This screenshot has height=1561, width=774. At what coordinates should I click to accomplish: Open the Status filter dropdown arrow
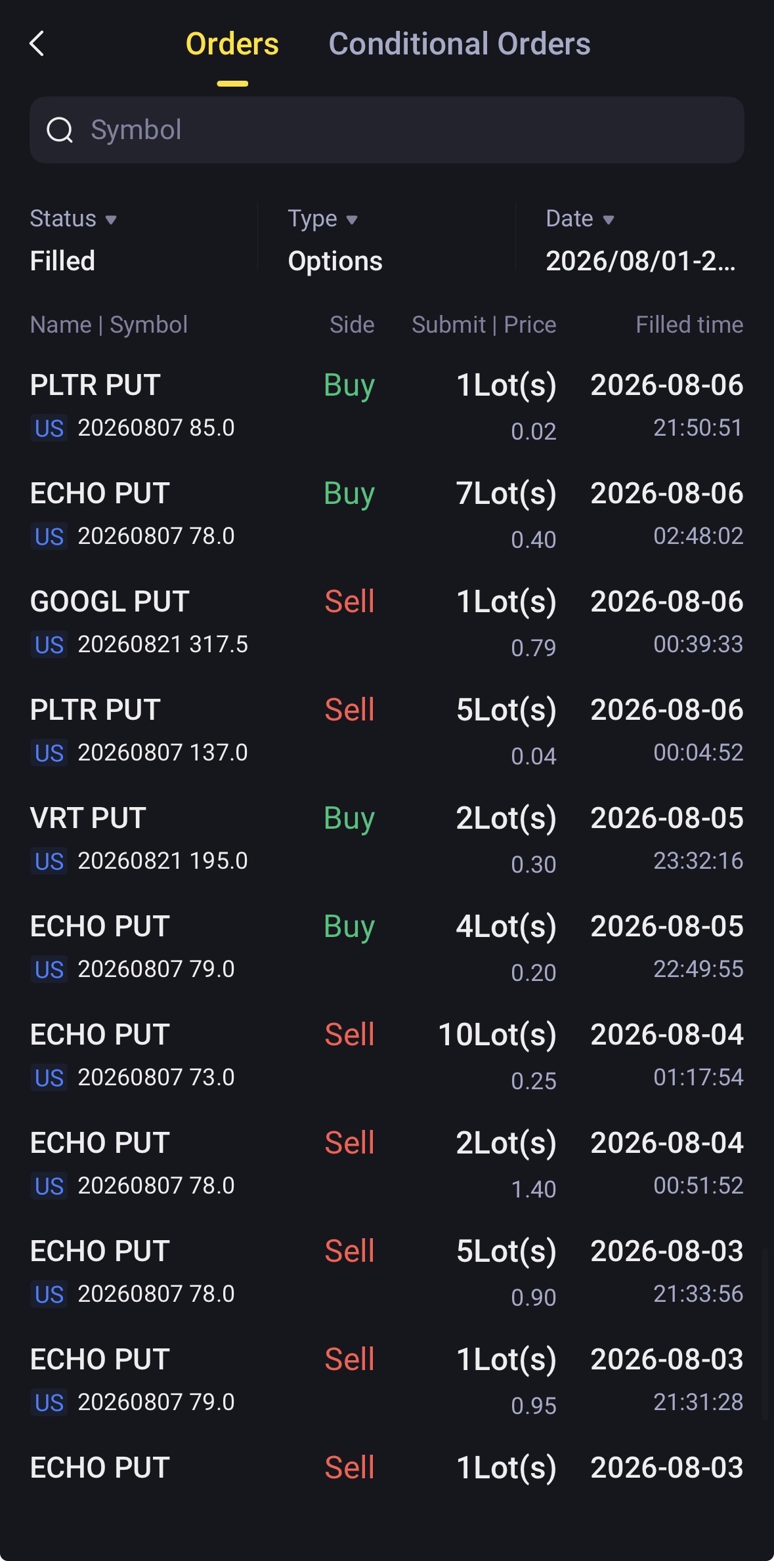click(x=111, y=220)
